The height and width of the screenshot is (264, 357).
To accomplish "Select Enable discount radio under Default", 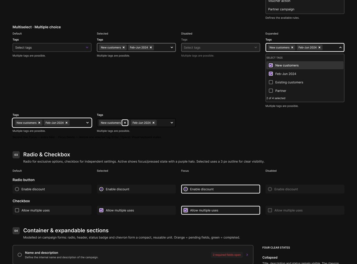I will 17,189.
